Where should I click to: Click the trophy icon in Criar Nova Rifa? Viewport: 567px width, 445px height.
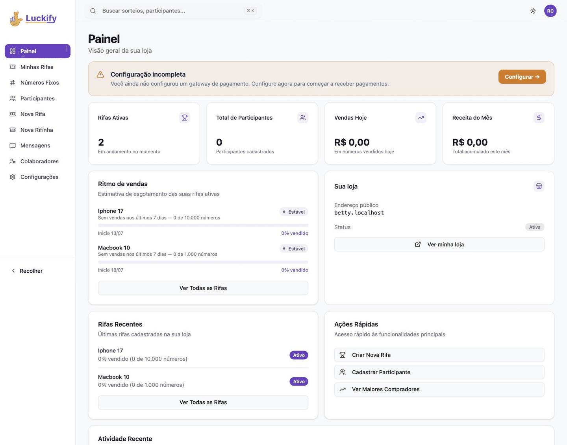coord(343,355)
